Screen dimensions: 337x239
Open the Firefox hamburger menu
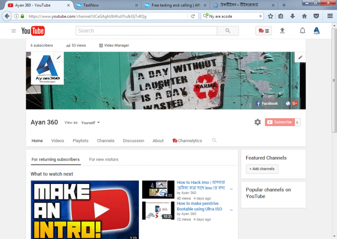point(330,16)
